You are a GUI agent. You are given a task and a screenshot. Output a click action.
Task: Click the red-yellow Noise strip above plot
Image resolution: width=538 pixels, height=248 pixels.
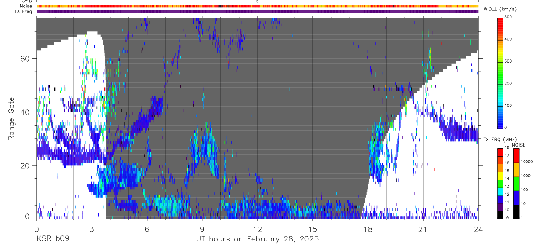click(257, 6)
